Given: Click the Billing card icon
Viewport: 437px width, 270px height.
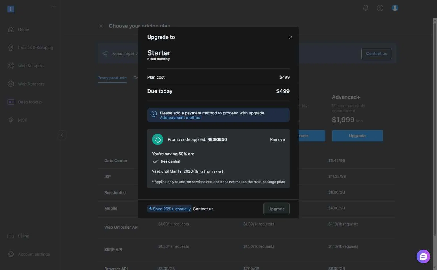Looking at the screenshot, I should [x=11, y=236].
